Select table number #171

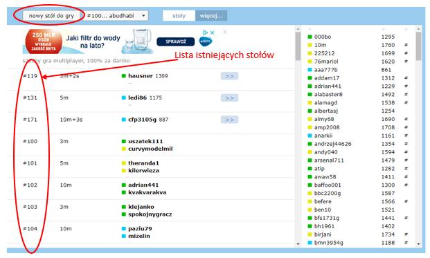[30, 120]
